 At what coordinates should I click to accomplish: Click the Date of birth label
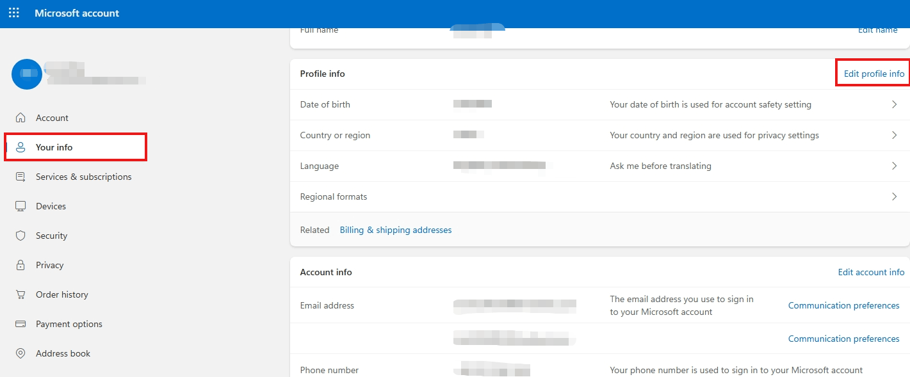pos(325,104)
